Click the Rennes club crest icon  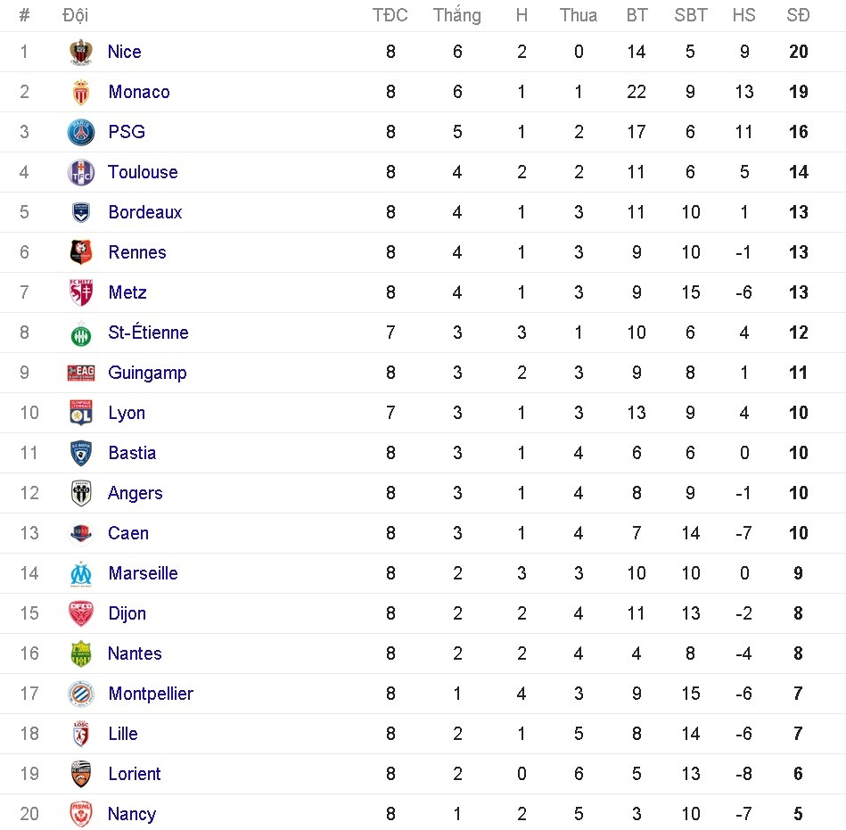coord(81,252)
